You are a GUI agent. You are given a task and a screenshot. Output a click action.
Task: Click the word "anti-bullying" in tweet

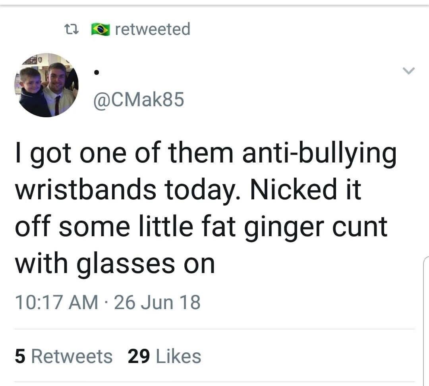click(x=321, y=154)
